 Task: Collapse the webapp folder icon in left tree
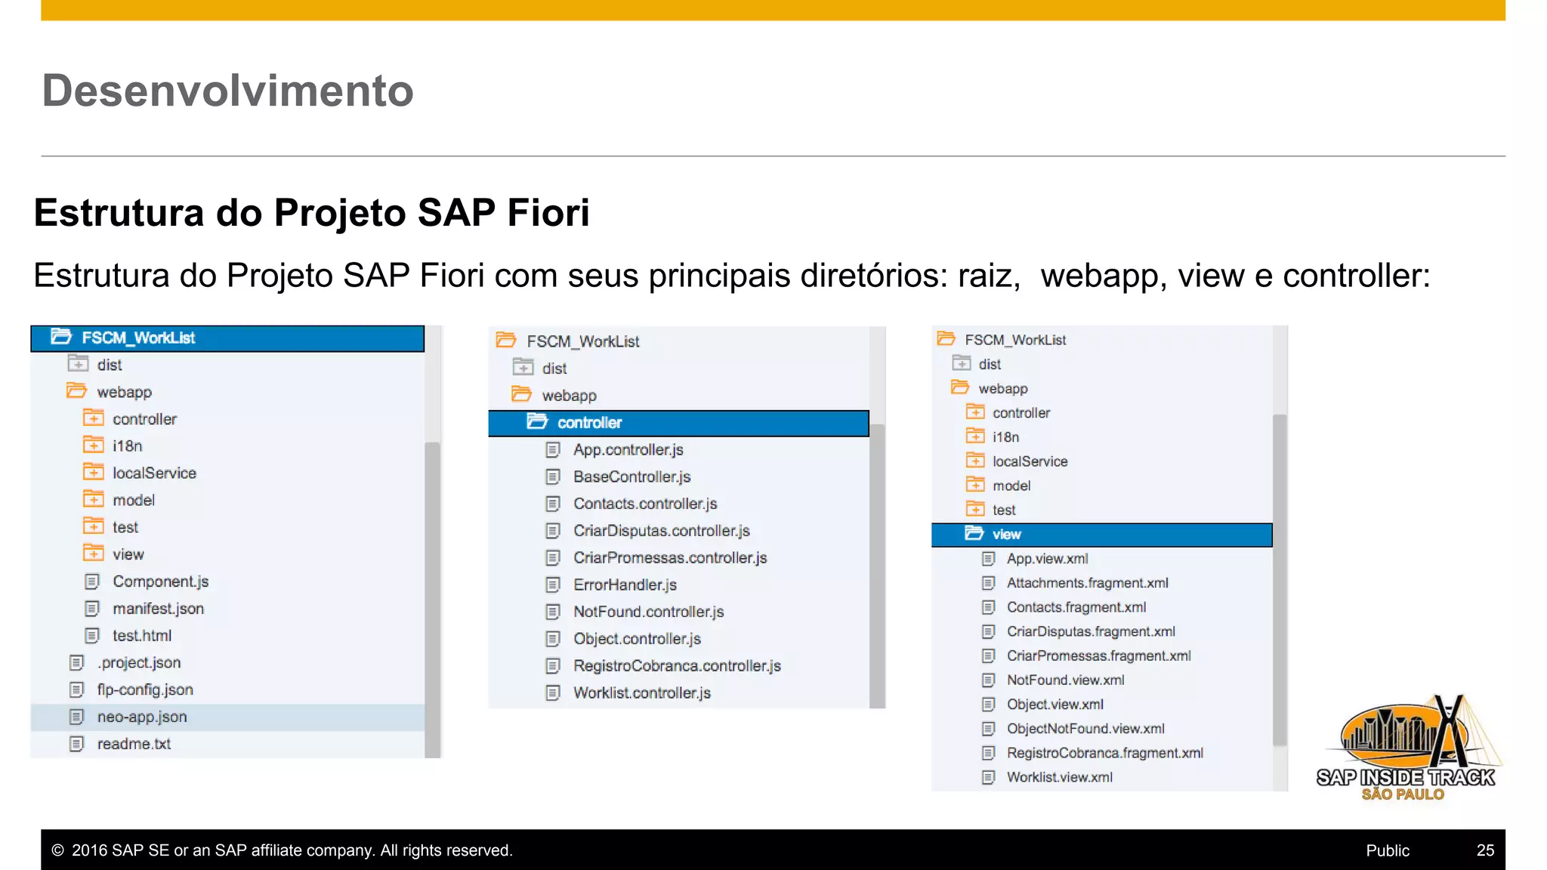pos(76,391)
